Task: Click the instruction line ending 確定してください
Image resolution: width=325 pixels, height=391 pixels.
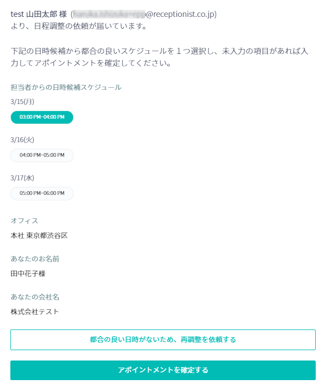Action: point(91,63)
